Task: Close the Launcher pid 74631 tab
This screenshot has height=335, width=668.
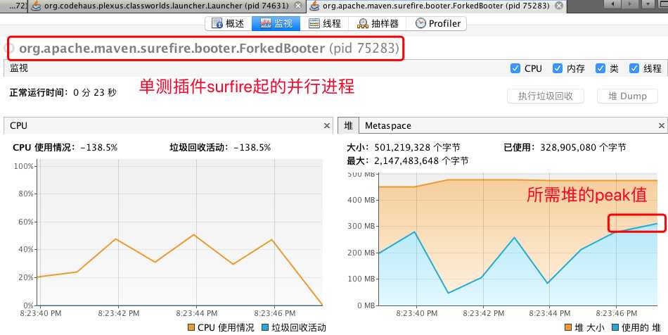Action: (x=299, y=6)
